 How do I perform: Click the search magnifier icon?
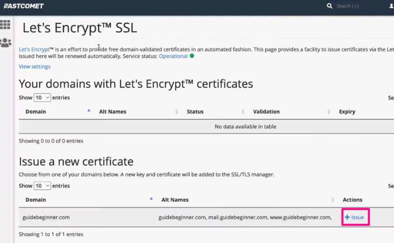(x=329, y=6)
